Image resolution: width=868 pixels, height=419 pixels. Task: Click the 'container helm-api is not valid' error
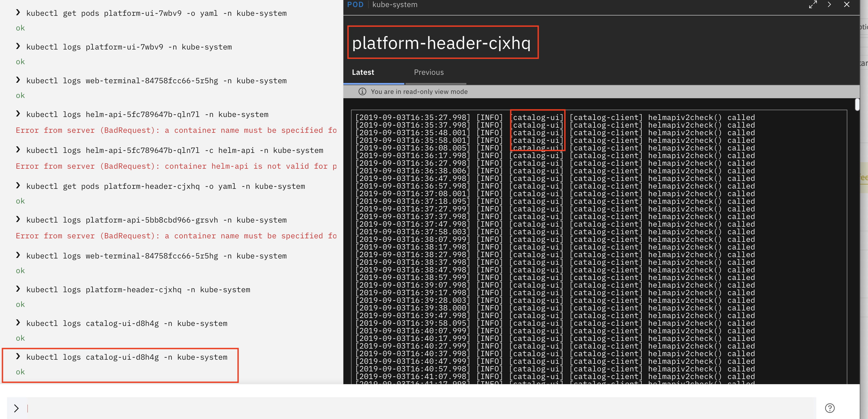(176, 166)
